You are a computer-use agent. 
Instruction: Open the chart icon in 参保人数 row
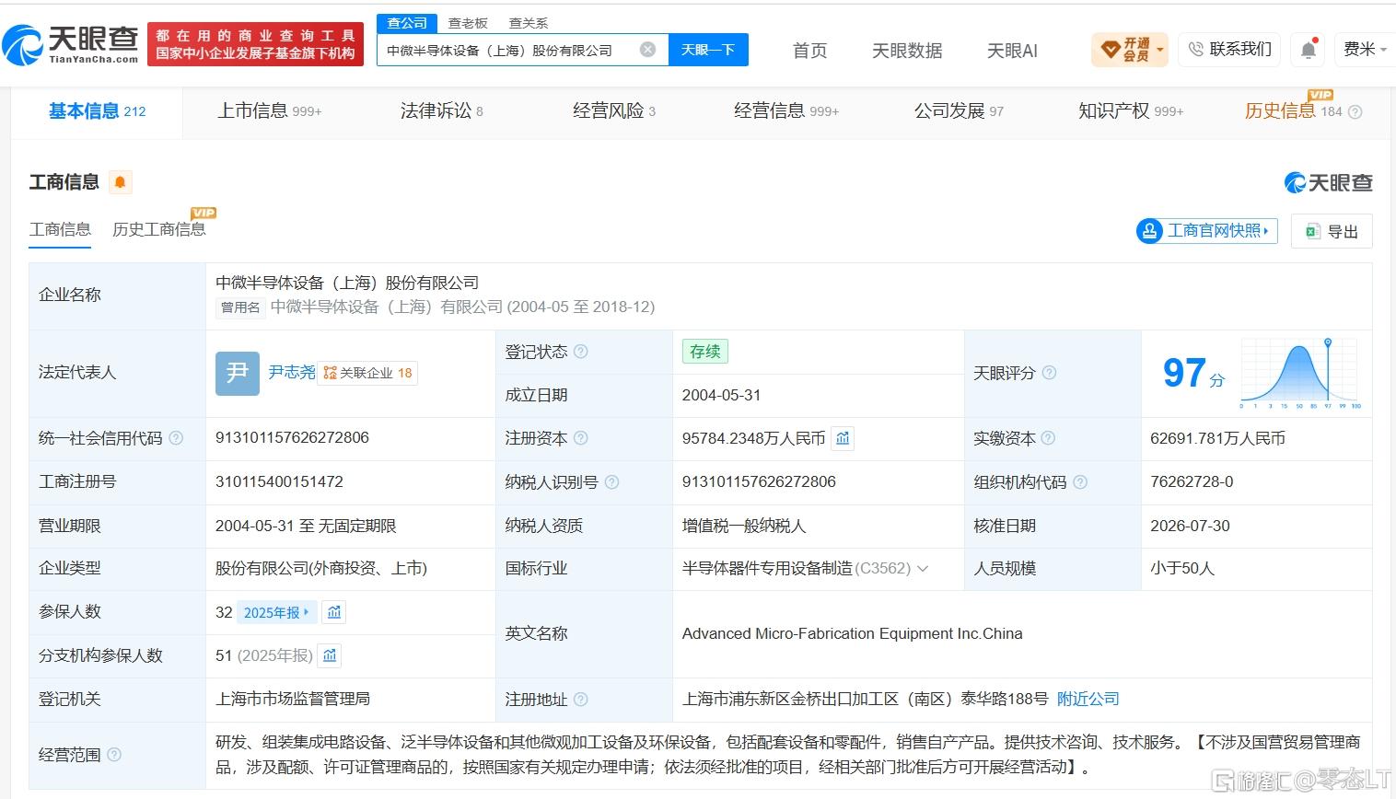point(334,612)
